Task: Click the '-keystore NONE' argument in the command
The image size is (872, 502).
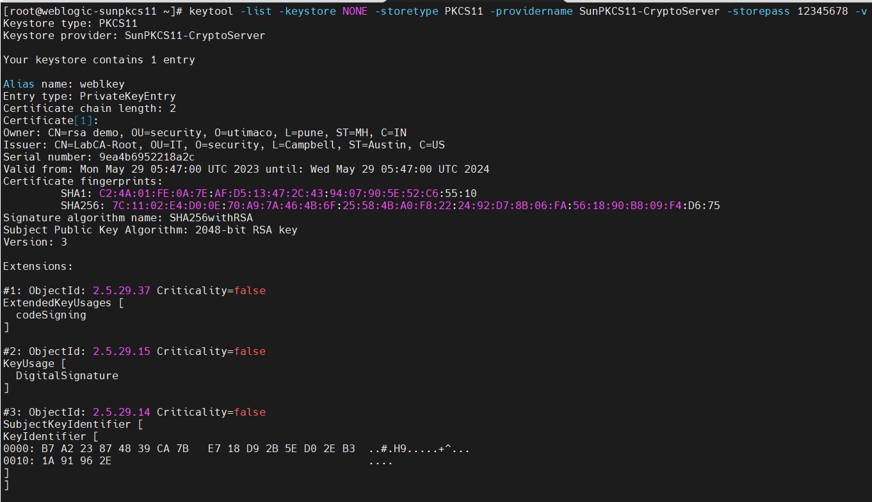Action: [x=323, y=11]
